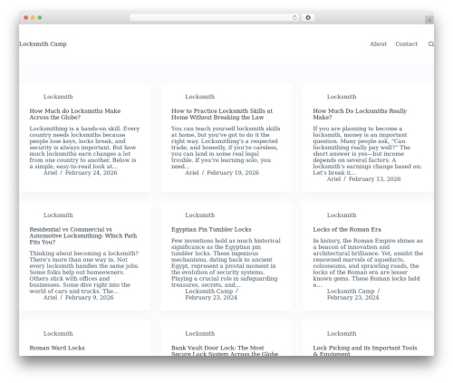
Task: Click author Ariel on February 13, 2026 post
Action: (x=333, y=179)
